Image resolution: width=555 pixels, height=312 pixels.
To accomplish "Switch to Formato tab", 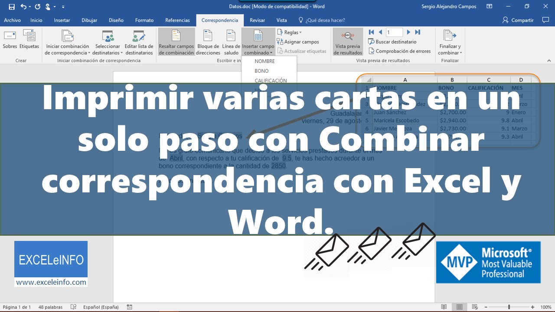I will [x=144, y=20].
